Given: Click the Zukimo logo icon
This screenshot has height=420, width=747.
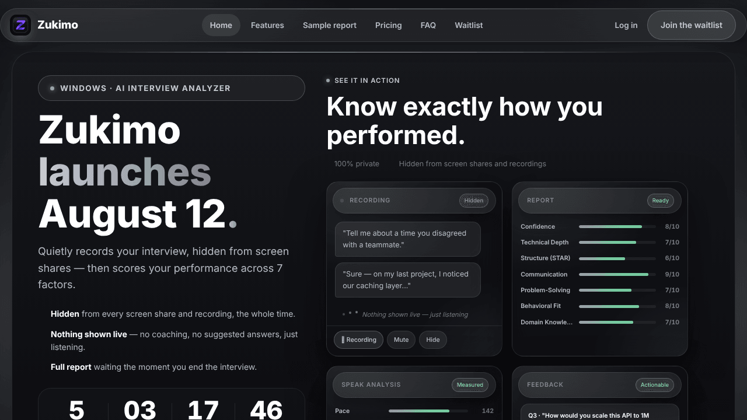Looking at the screenshot, I should 20,25.
